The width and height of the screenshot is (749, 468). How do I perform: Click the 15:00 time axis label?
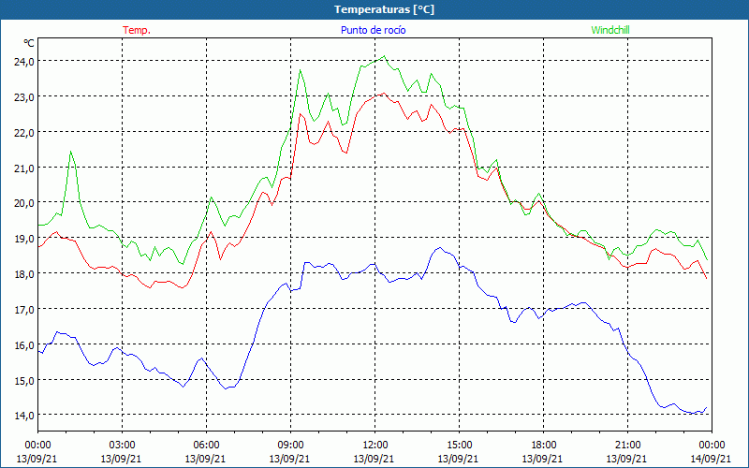click(459, 446)
